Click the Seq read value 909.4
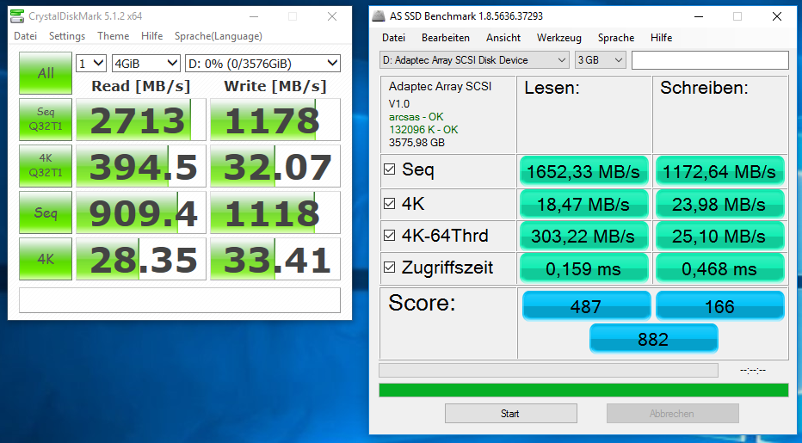The width and height of the screenshot is (802, 443). tap(140, 212)
